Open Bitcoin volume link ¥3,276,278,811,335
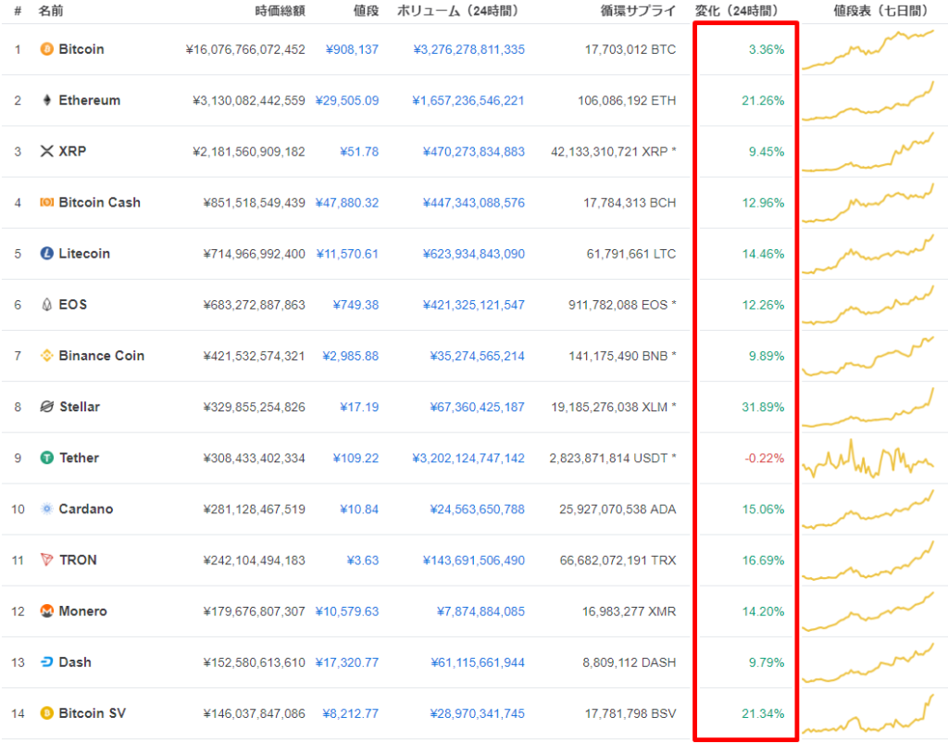The width and height of the screenshot is (948, 743). pyautogui.click(x=468, y=50)
